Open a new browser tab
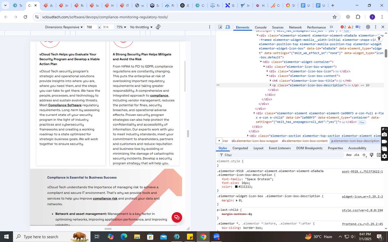The height and width of the screenshot is (242, 388). [x=333, y=5]
